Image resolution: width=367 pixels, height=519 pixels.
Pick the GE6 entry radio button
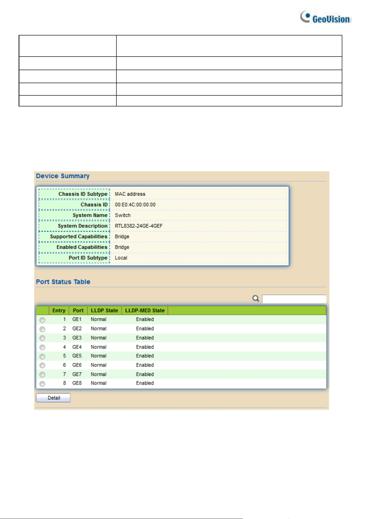42,365
